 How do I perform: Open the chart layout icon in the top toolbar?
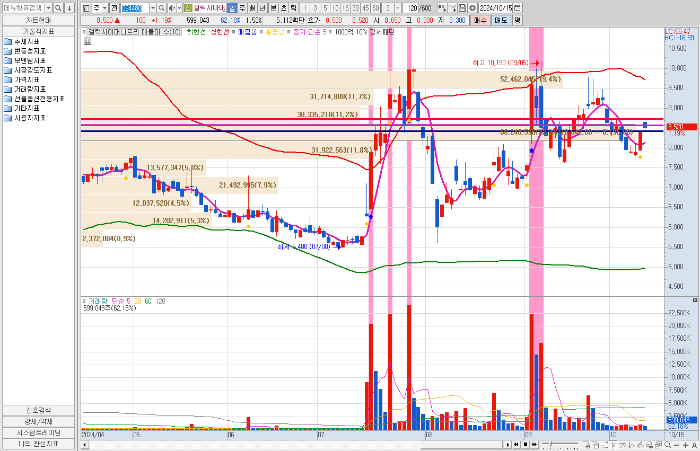86,8
